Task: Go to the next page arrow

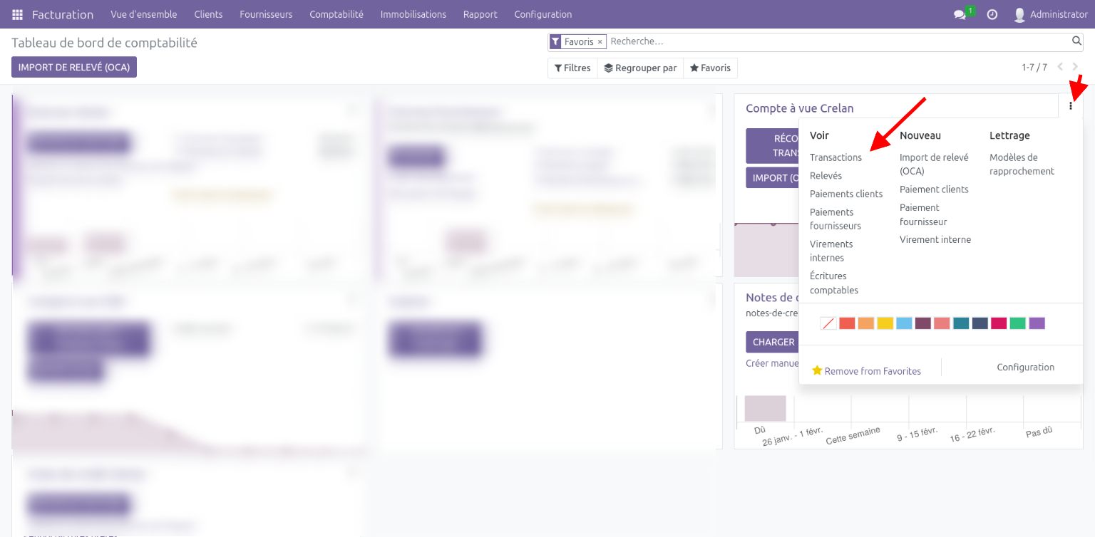Action: (x=1076, y=67)
